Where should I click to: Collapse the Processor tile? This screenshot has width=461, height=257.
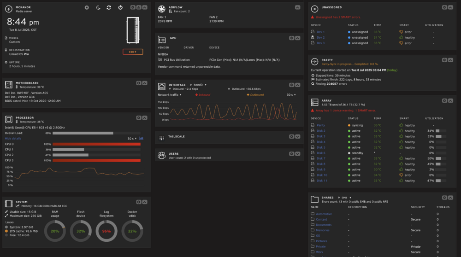[145, 118]
